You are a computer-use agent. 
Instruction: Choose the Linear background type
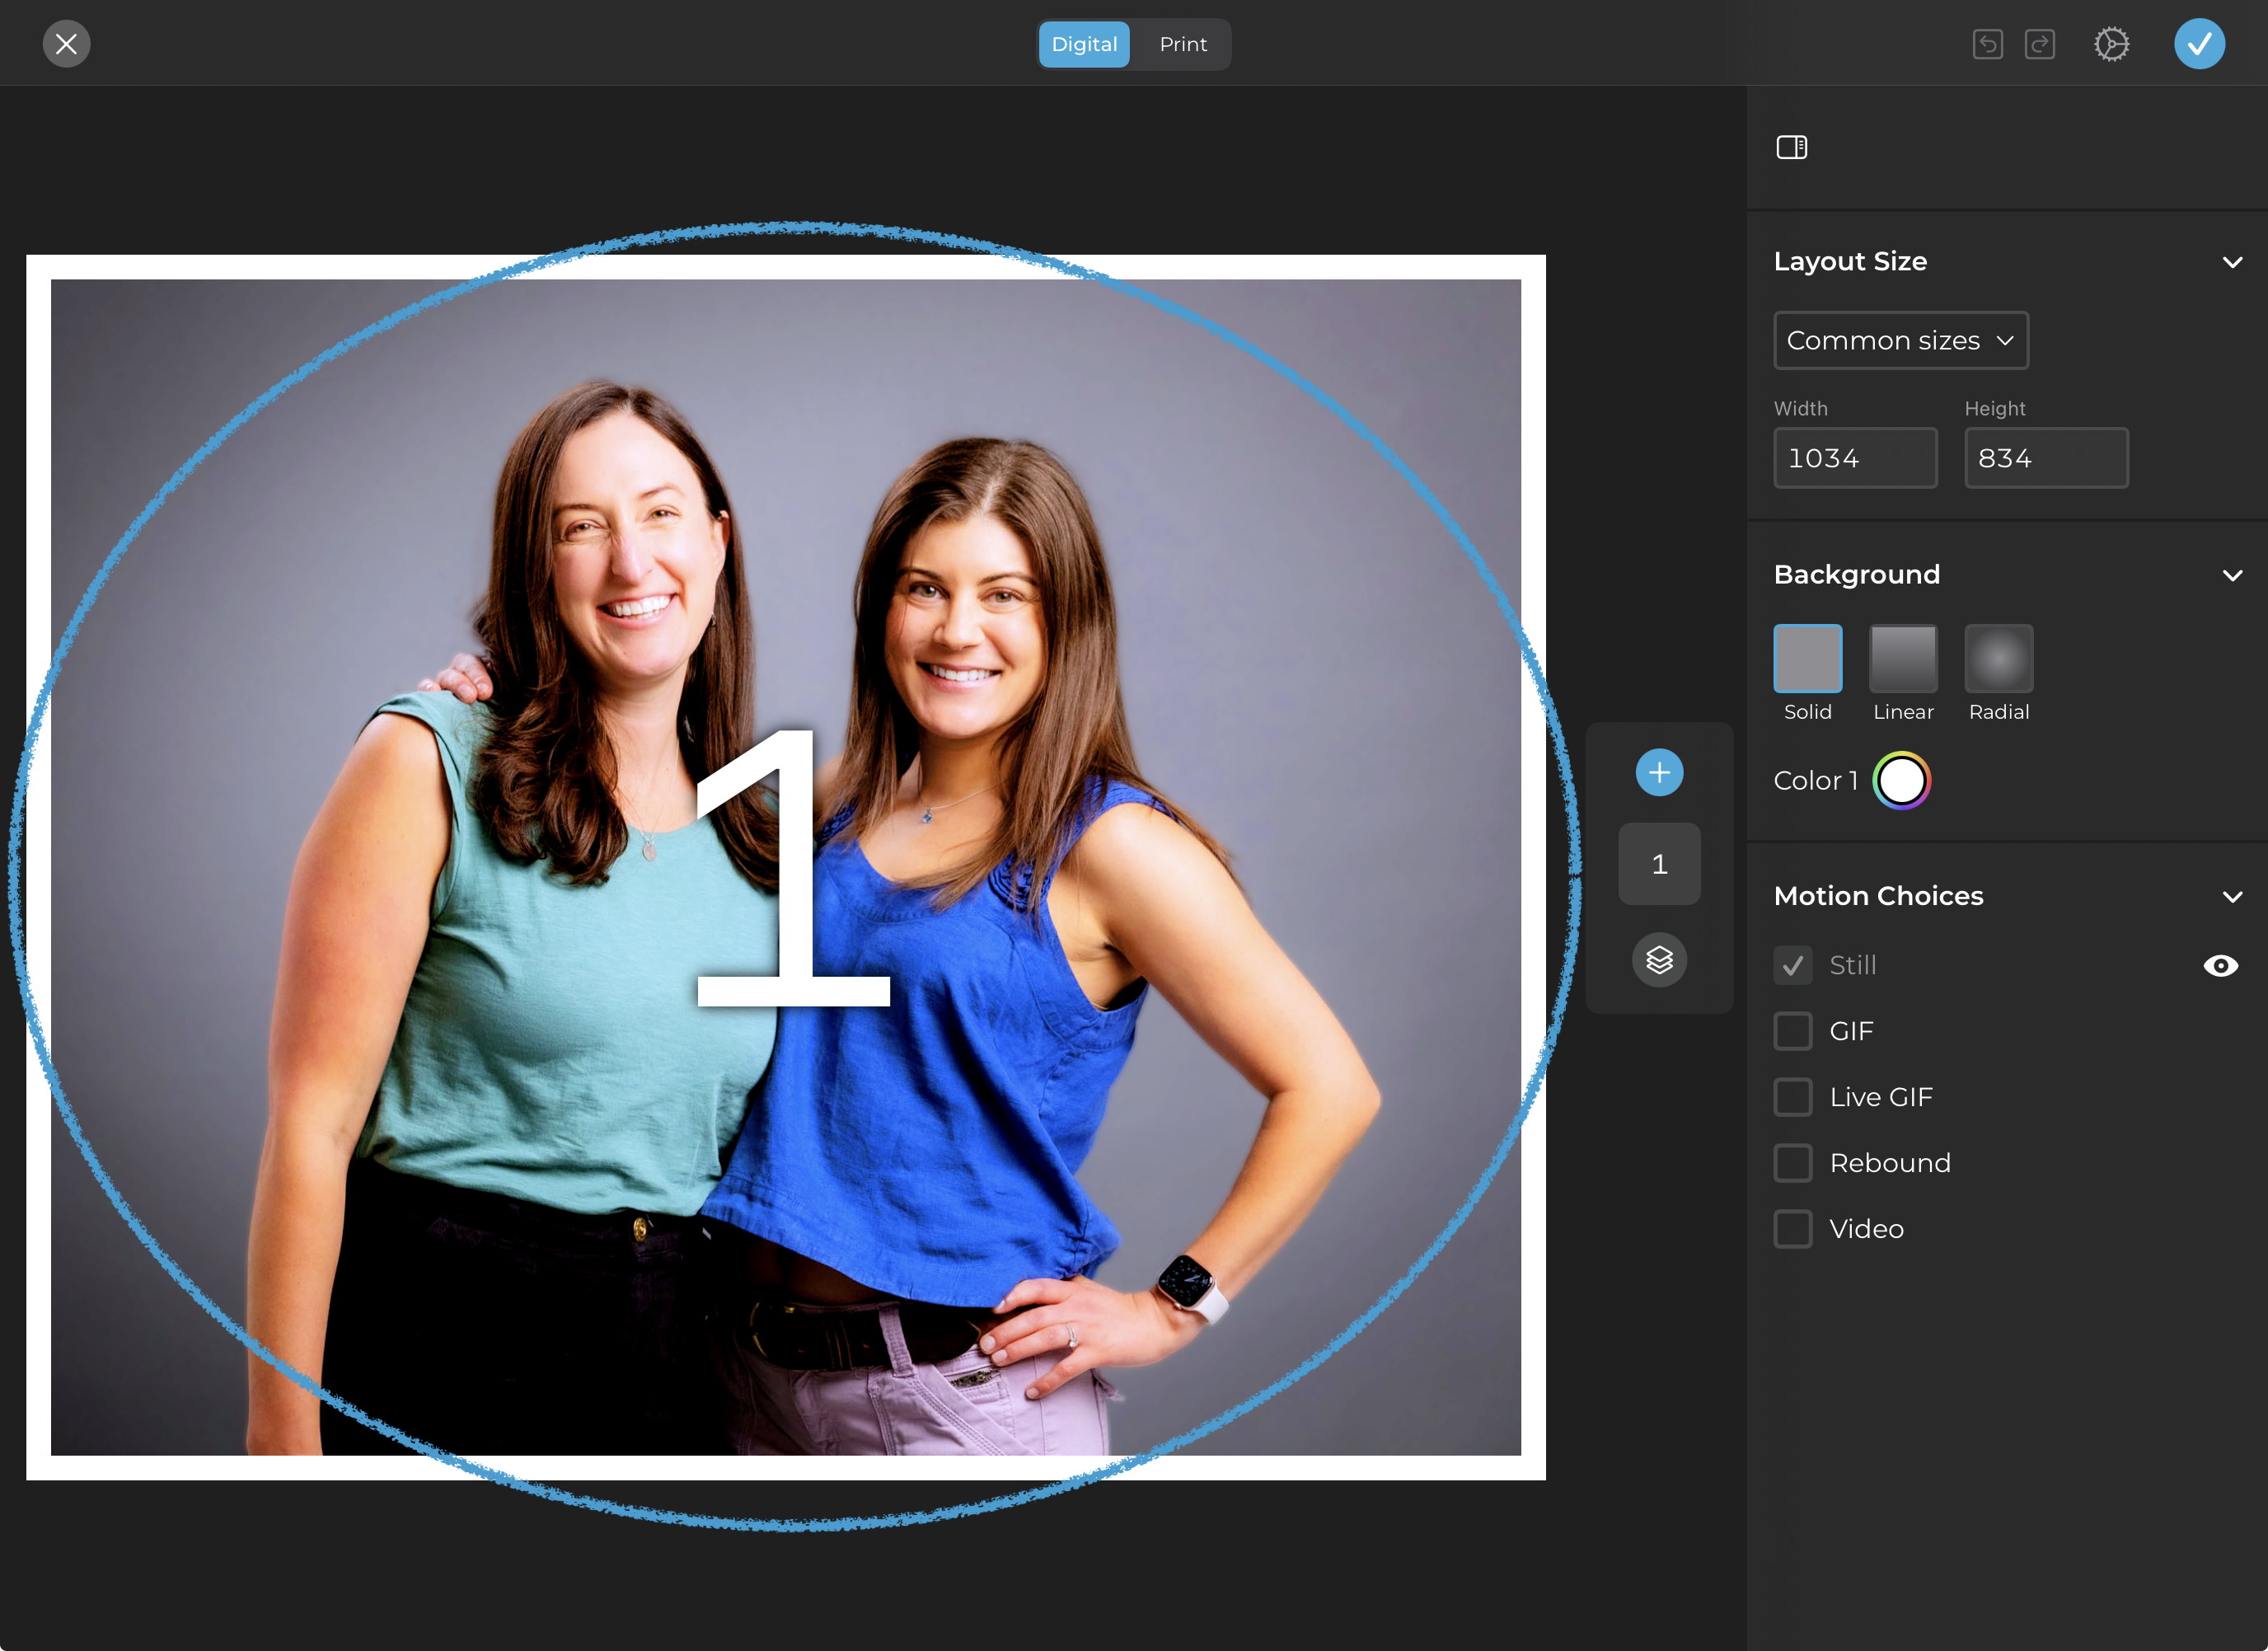1902,658
